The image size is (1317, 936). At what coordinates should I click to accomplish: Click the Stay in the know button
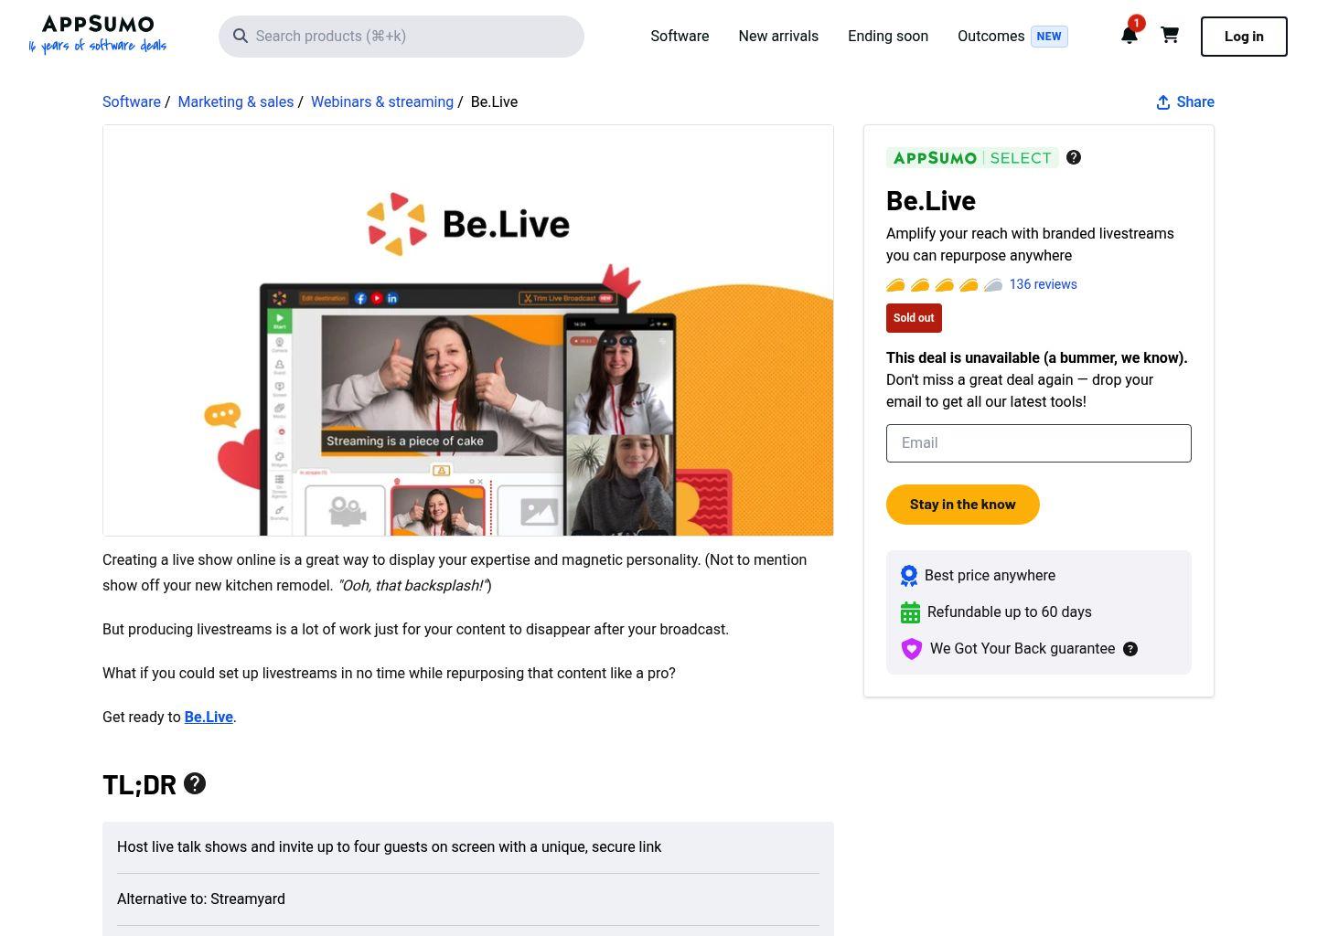[962, 505]
